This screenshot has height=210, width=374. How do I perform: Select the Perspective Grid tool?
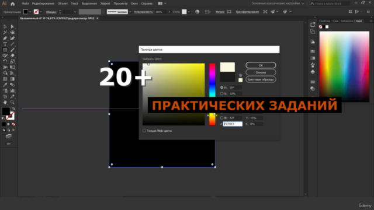coord(12,73)
